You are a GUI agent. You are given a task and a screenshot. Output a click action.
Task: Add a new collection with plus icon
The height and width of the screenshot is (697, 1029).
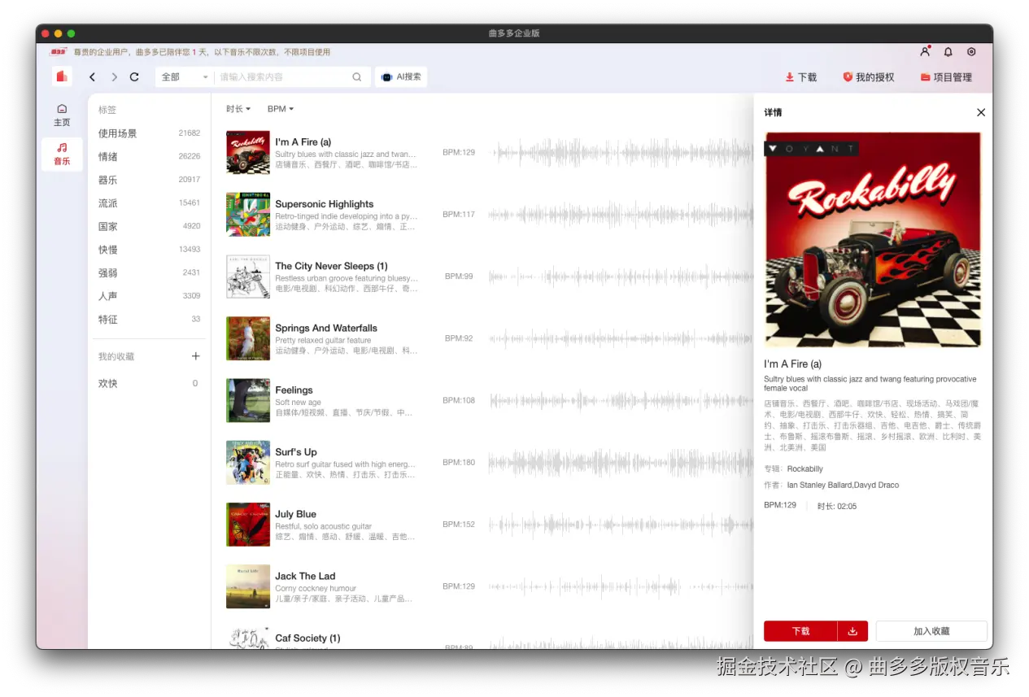point(195,356)
